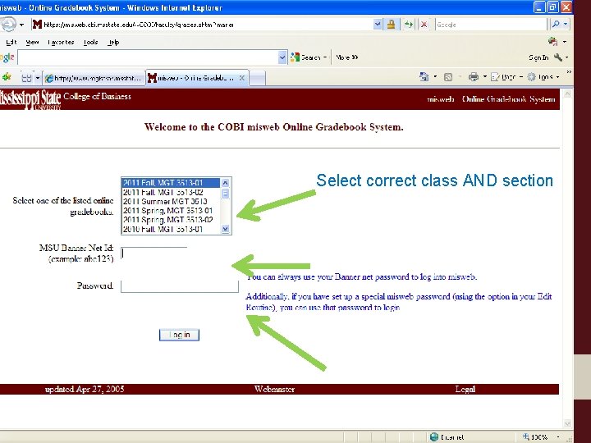Viewport: 591px width, 443px height.
Task: Open Google toolbar search field dropdown
Action: point(282,57)
